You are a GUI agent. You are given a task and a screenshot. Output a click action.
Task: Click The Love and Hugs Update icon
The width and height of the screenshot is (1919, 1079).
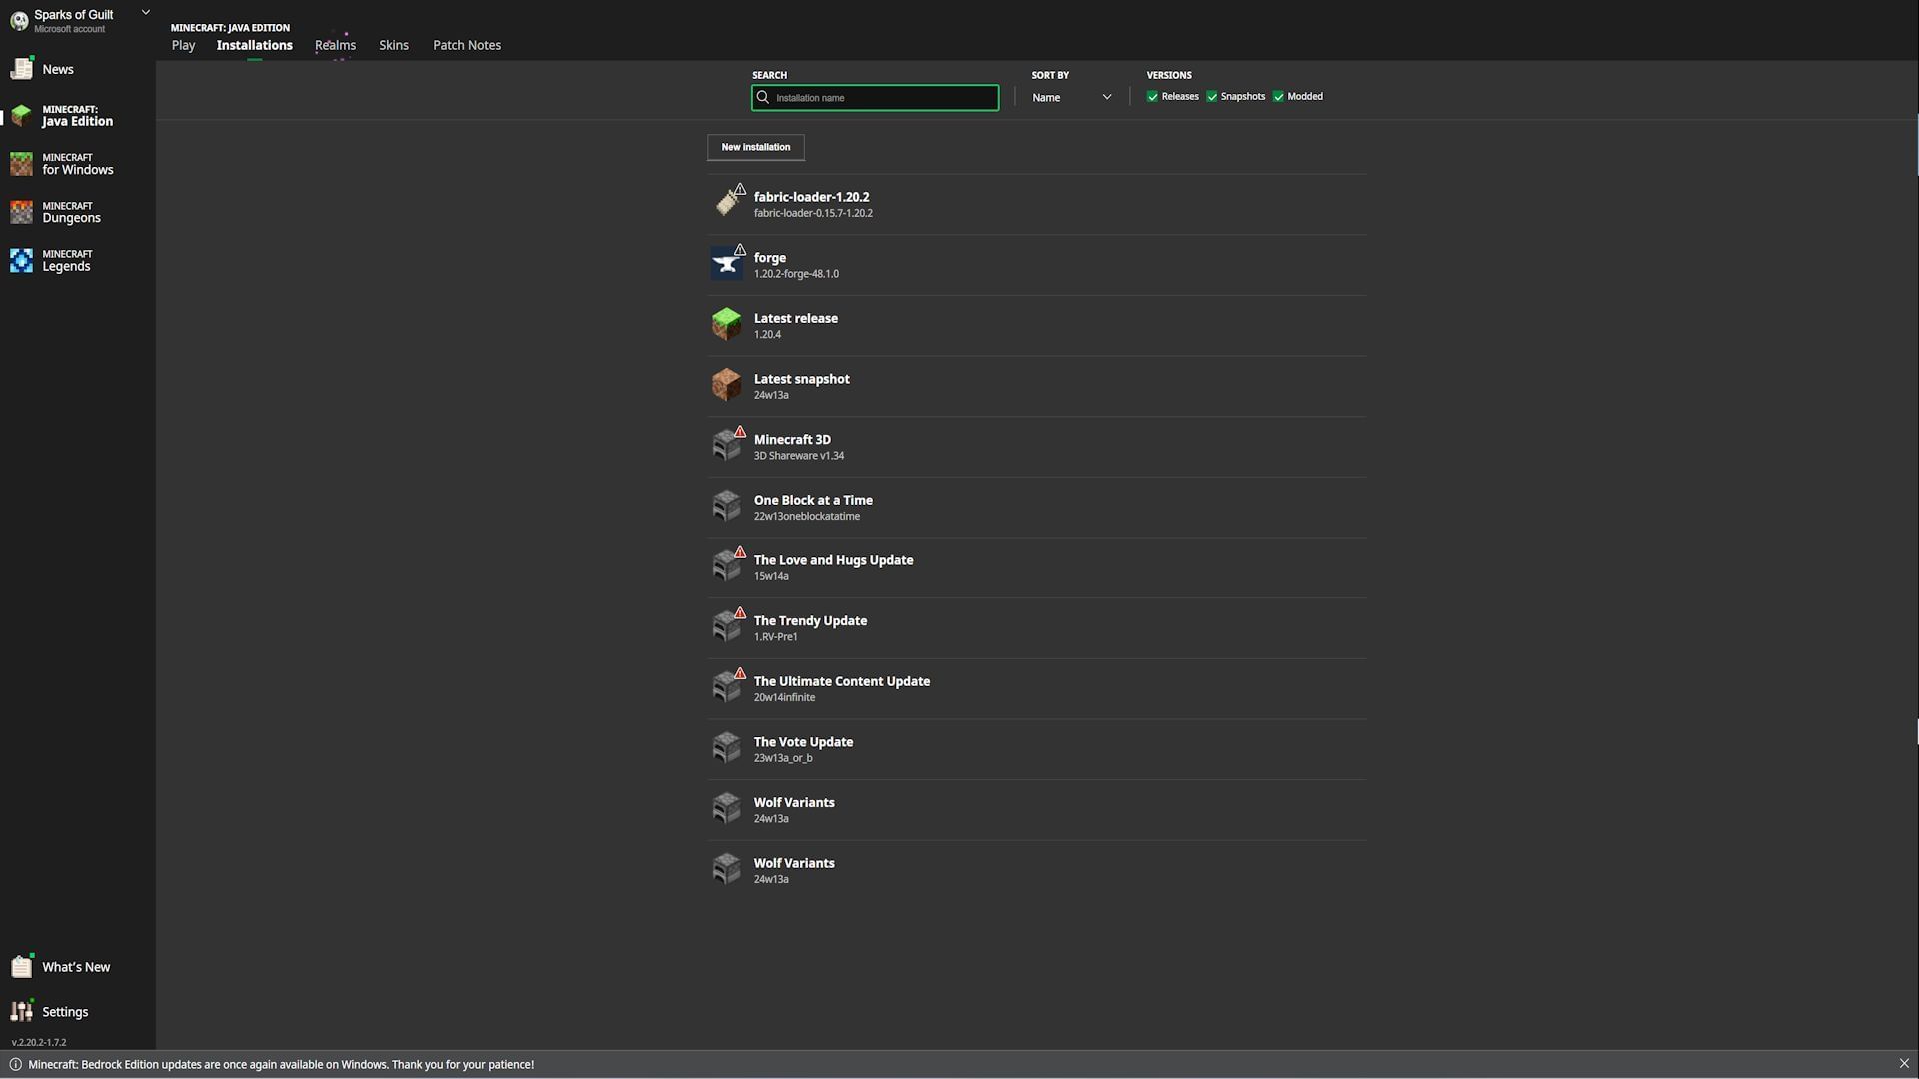coord(727,566)
